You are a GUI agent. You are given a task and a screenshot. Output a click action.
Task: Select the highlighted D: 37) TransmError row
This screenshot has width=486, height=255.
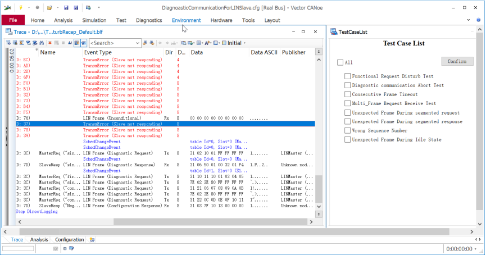pyautogui.click(x=165, y=124)
